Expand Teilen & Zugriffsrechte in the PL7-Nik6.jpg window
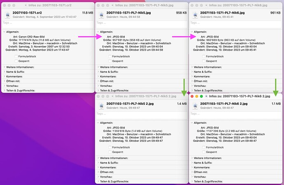 point(192,90)
